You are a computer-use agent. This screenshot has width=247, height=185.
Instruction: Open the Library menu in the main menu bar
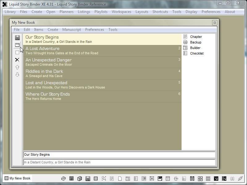coord(10,12)
